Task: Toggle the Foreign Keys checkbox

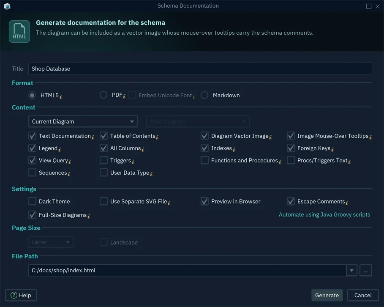Action: [291, 148]
